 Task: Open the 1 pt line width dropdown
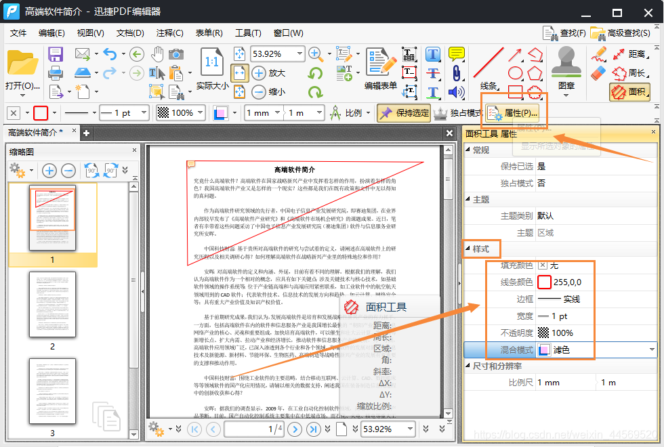pyautogui.click(x=144, y=113)
